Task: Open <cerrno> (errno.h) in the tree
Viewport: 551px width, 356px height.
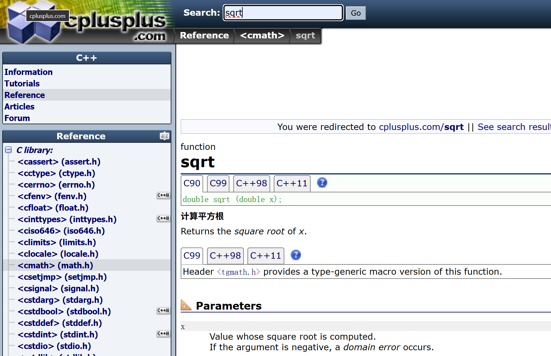Action: (x=56, y=185)
